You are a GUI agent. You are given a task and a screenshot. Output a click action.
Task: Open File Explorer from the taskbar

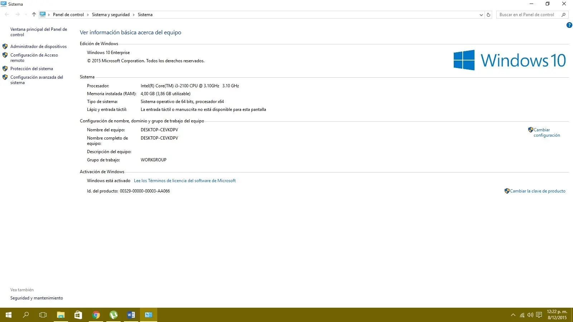pos(61,315)
